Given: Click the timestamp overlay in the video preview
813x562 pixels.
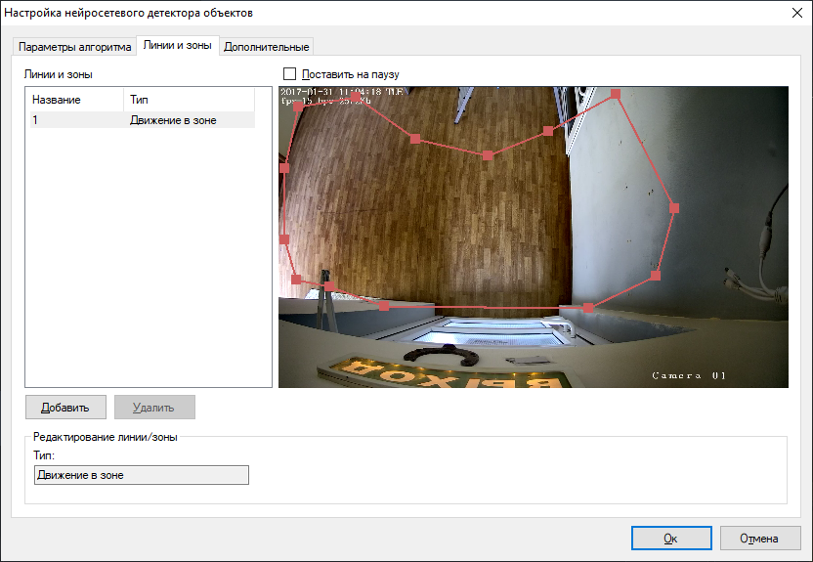Looking at the screenshot, I should (x=340, y=92).
